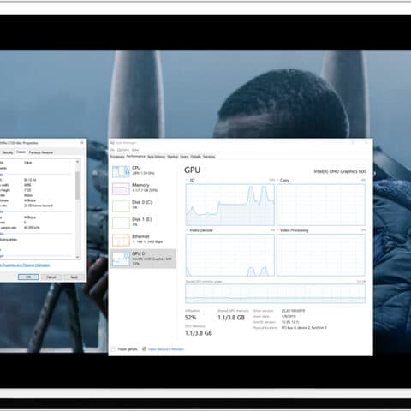Click the Properties list scroll up arrow
The height and width of the screenshot is (411, 411).
(x=78, y=162)
